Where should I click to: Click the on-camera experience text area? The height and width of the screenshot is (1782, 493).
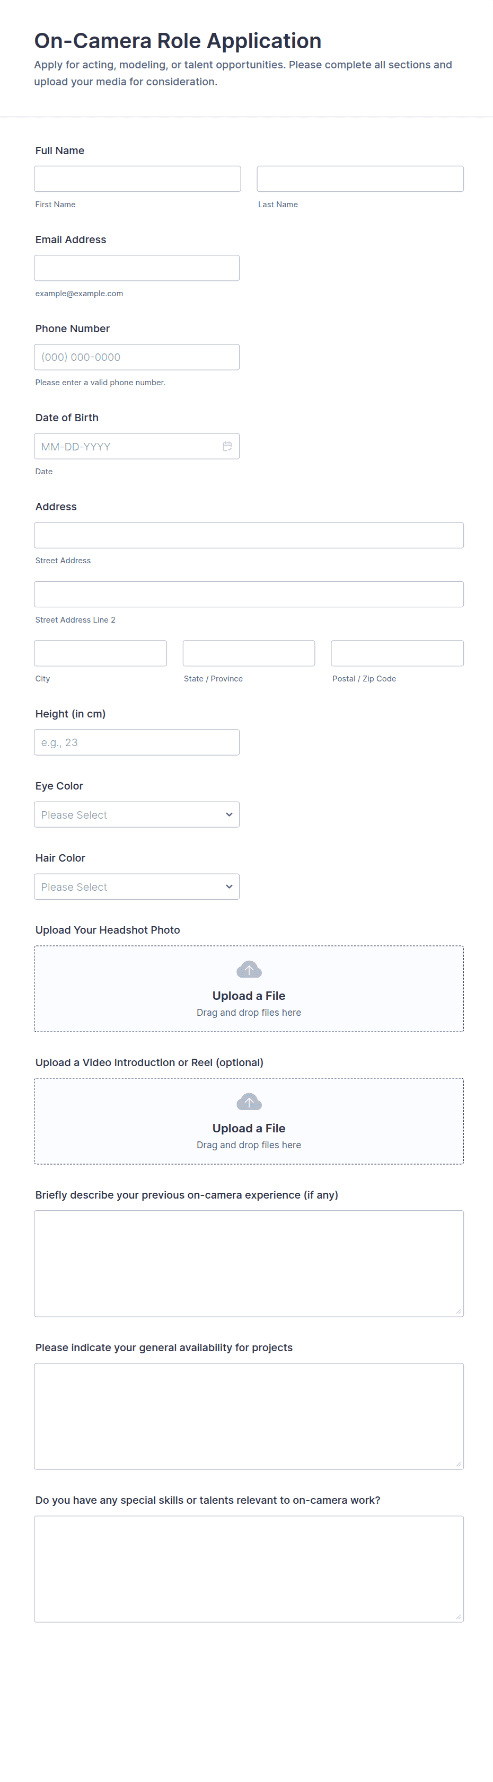click(249, 1263)
